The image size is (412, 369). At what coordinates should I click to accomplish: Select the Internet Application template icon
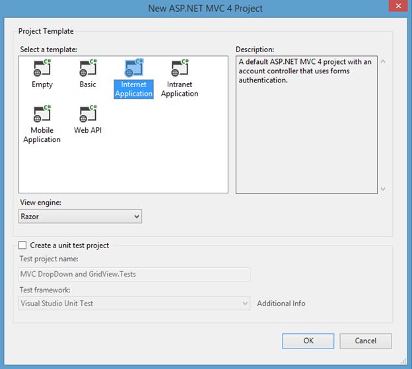[134, 67]
